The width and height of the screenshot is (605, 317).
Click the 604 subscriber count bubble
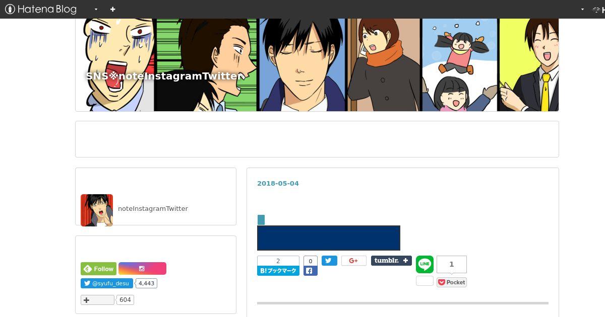coord(125,300)
